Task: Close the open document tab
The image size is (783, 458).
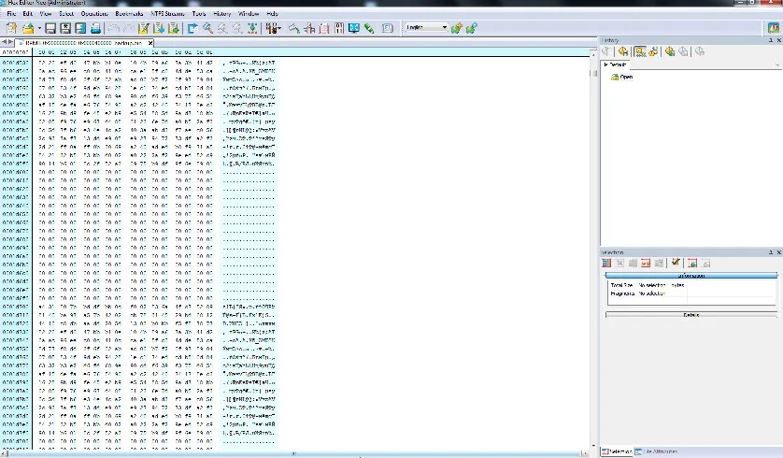Action: pyautogui.click(x=150, y=43)
